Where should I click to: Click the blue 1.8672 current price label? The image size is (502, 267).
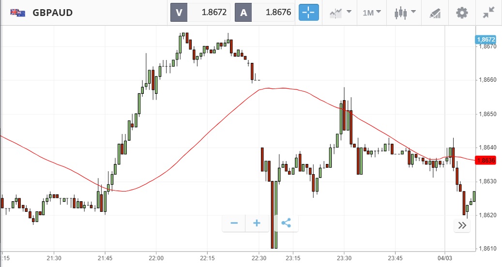[x=486, y=40]
